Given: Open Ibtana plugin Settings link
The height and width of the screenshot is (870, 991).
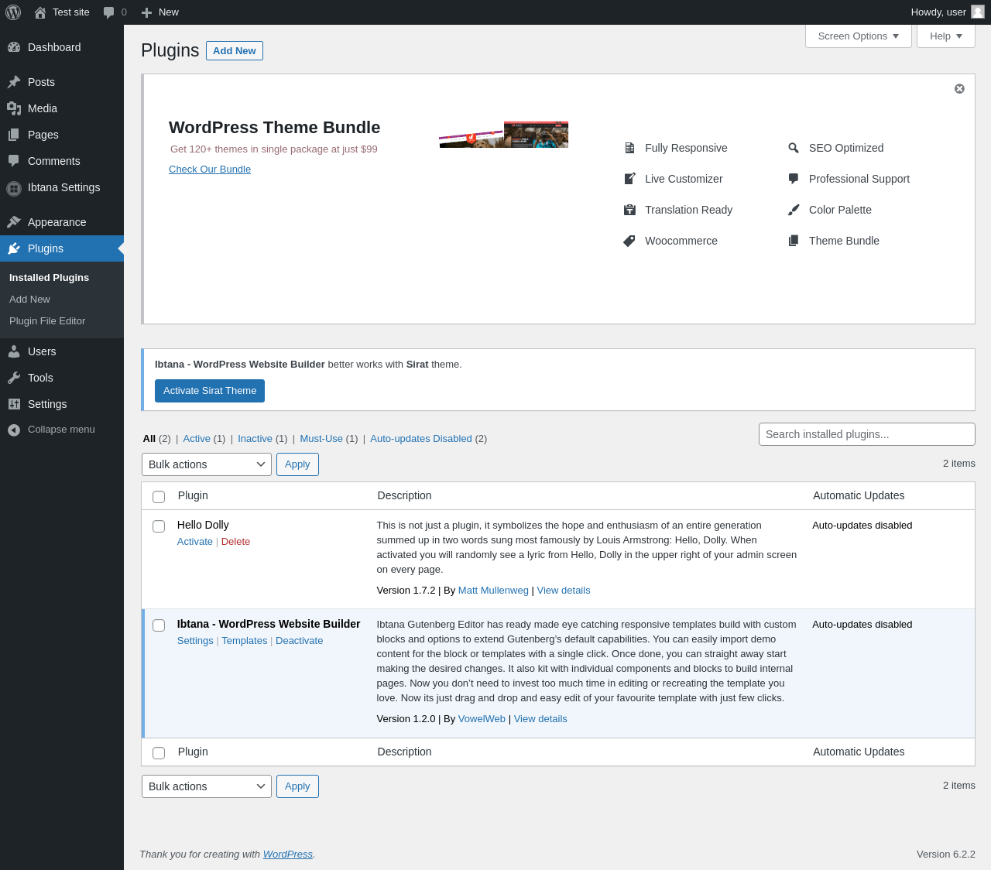Looking at the screenshot, I should pyautogui.click(x=195, y=641).
